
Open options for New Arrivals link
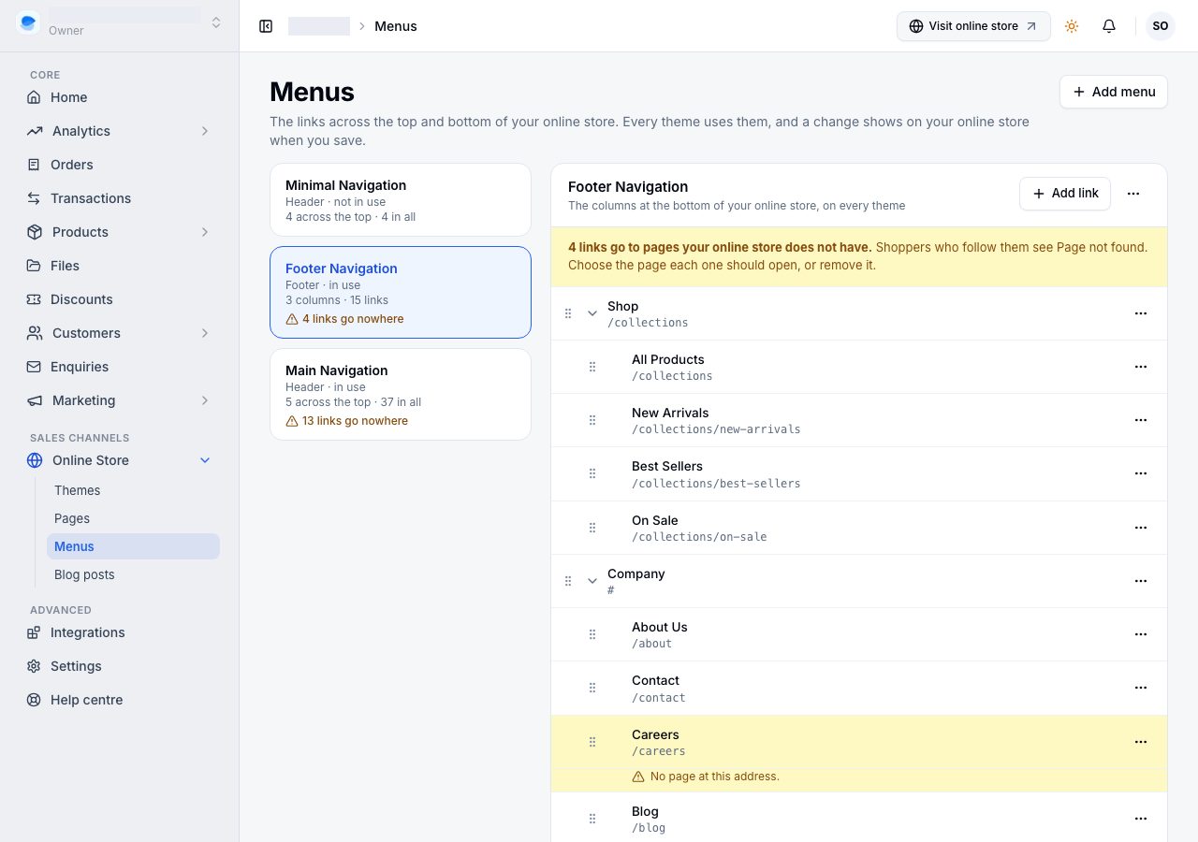1141,420
